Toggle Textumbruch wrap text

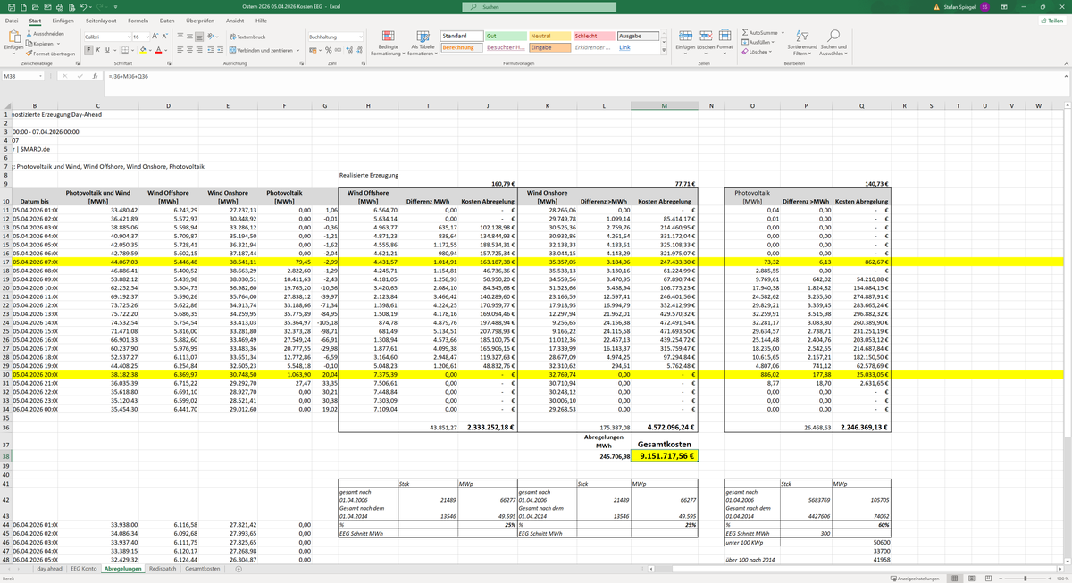(x=247, y=37)
